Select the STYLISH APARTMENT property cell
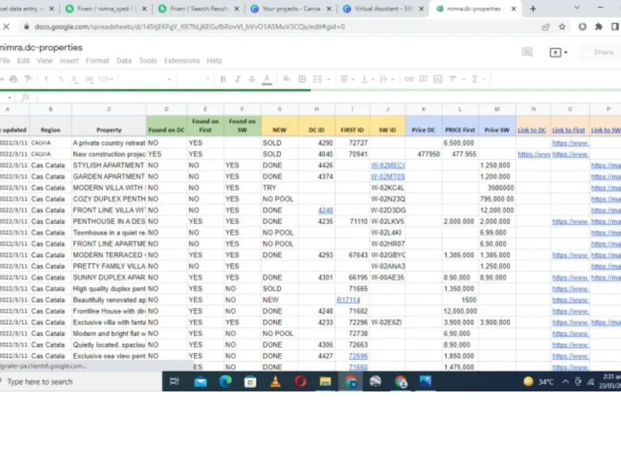 (109, 165)
